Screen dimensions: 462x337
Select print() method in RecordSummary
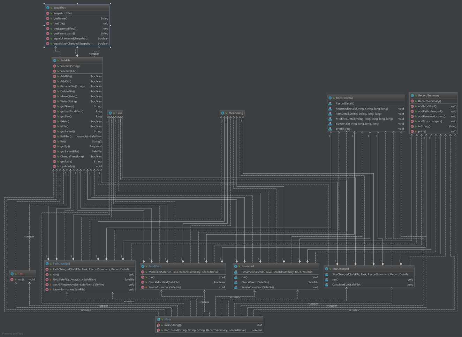[433, 131]
